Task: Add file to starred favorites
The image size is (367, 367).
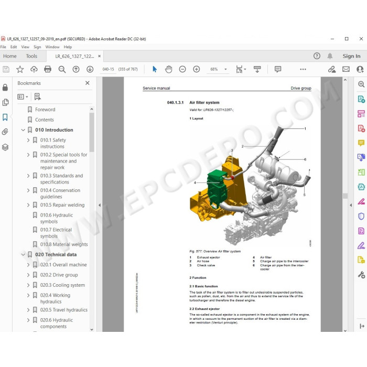Action: [20, 69]
